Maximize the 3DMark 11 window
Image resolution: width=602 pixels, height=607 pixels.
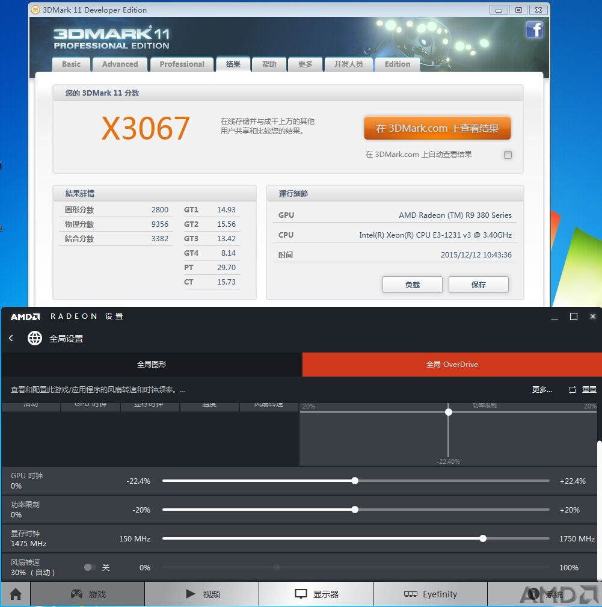click(518, 10)
